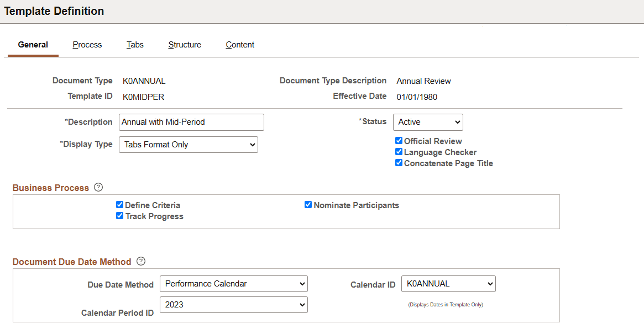
Task: Switch to the Process tab
Action: click(87, 45)
